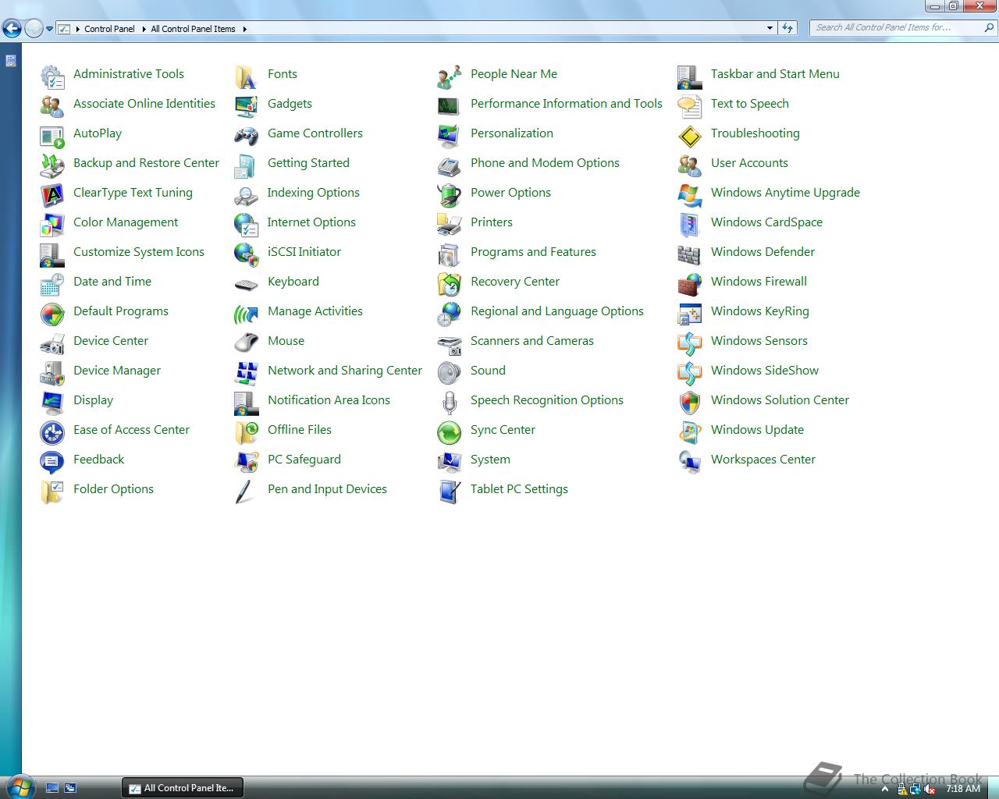Image resolution: width=999 pixels, height=799 pixels.
Task: Open the Taskbar and Start Menu icon
Action: coord(689,76)
